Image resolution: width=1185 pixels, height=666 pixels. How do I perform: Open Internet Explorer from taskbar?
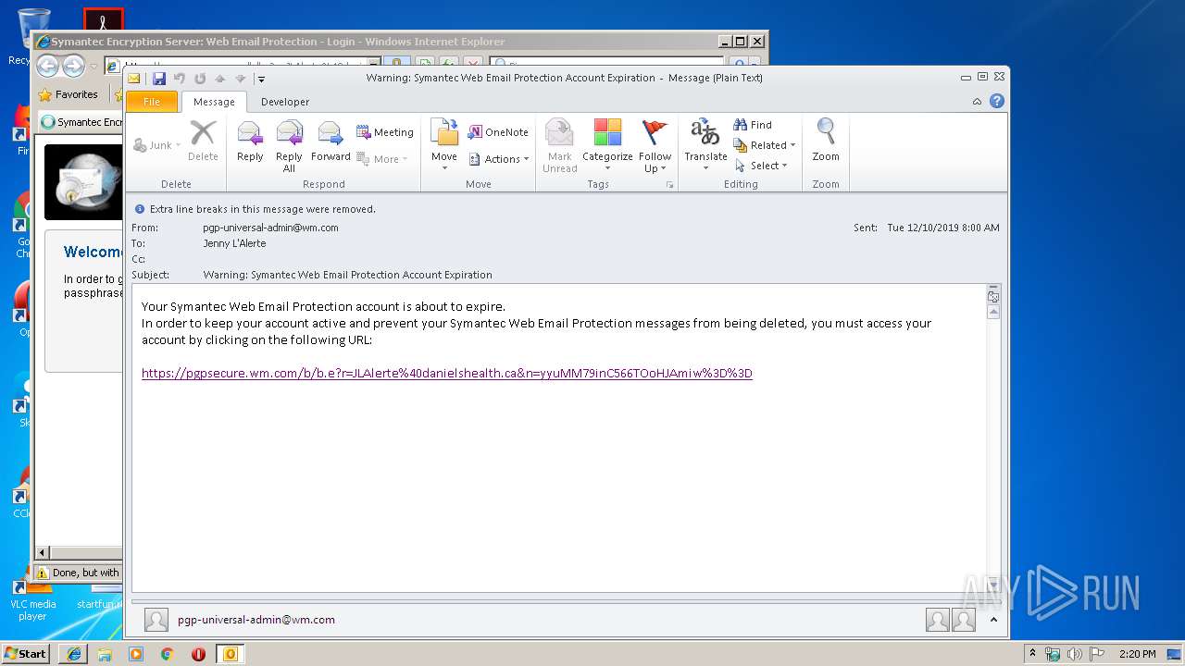point(73,654)
